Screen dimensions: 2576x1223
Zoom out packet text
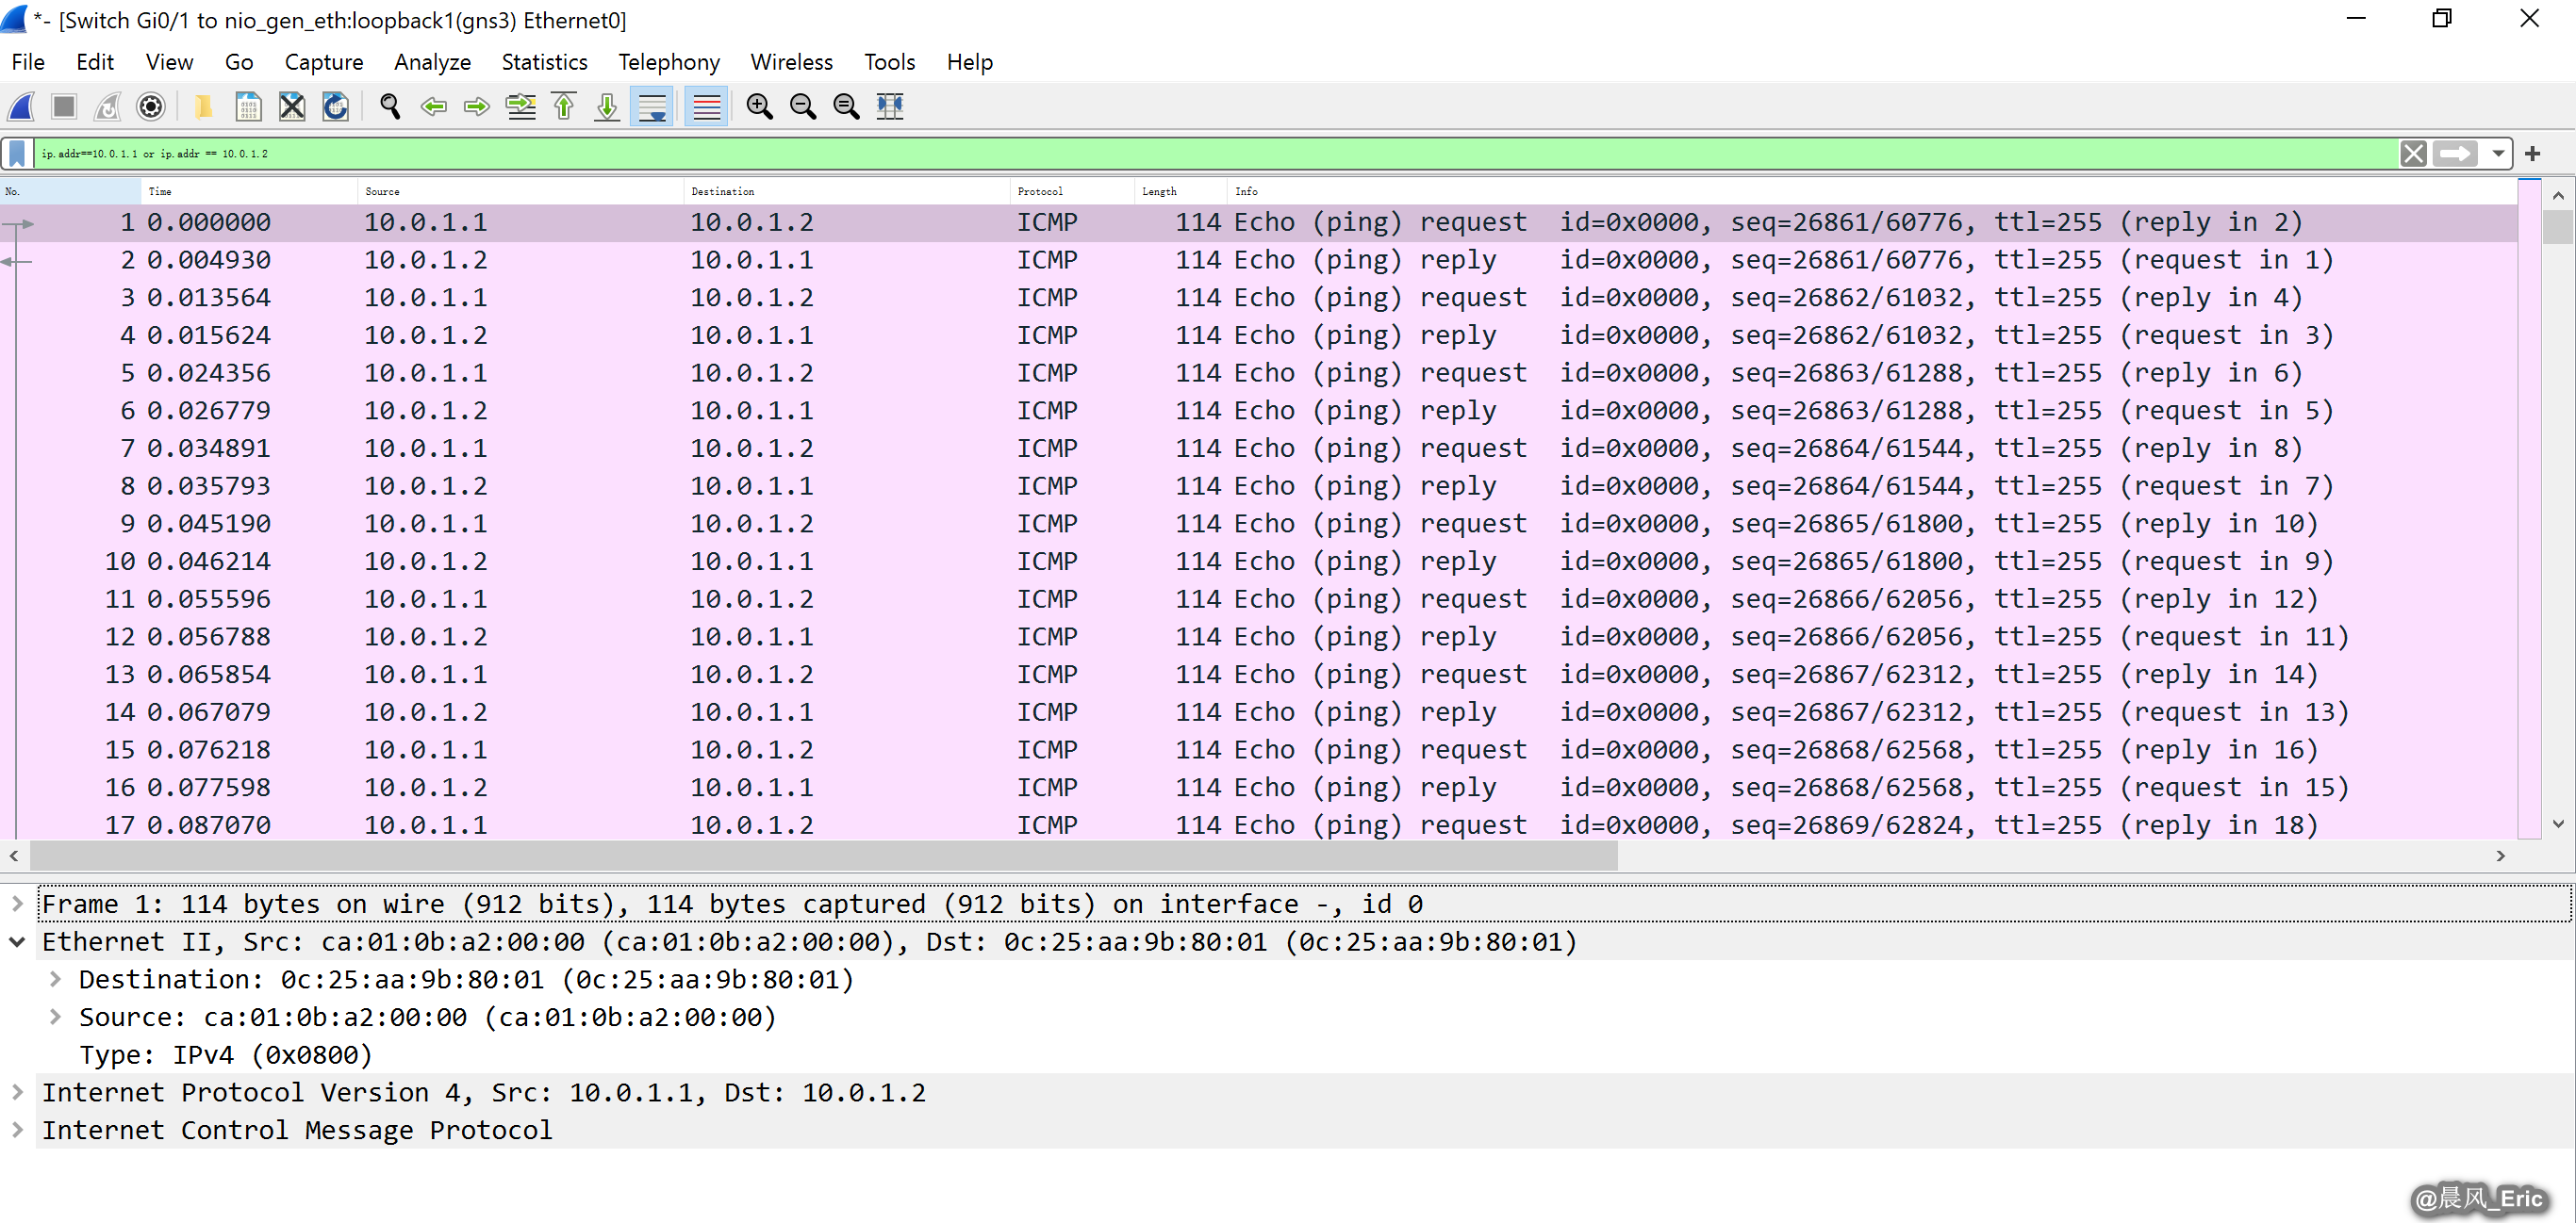click(803, 106)
